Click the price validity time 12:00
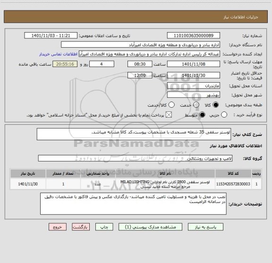This screenshot has height=263, width=272. pos(140,75)
